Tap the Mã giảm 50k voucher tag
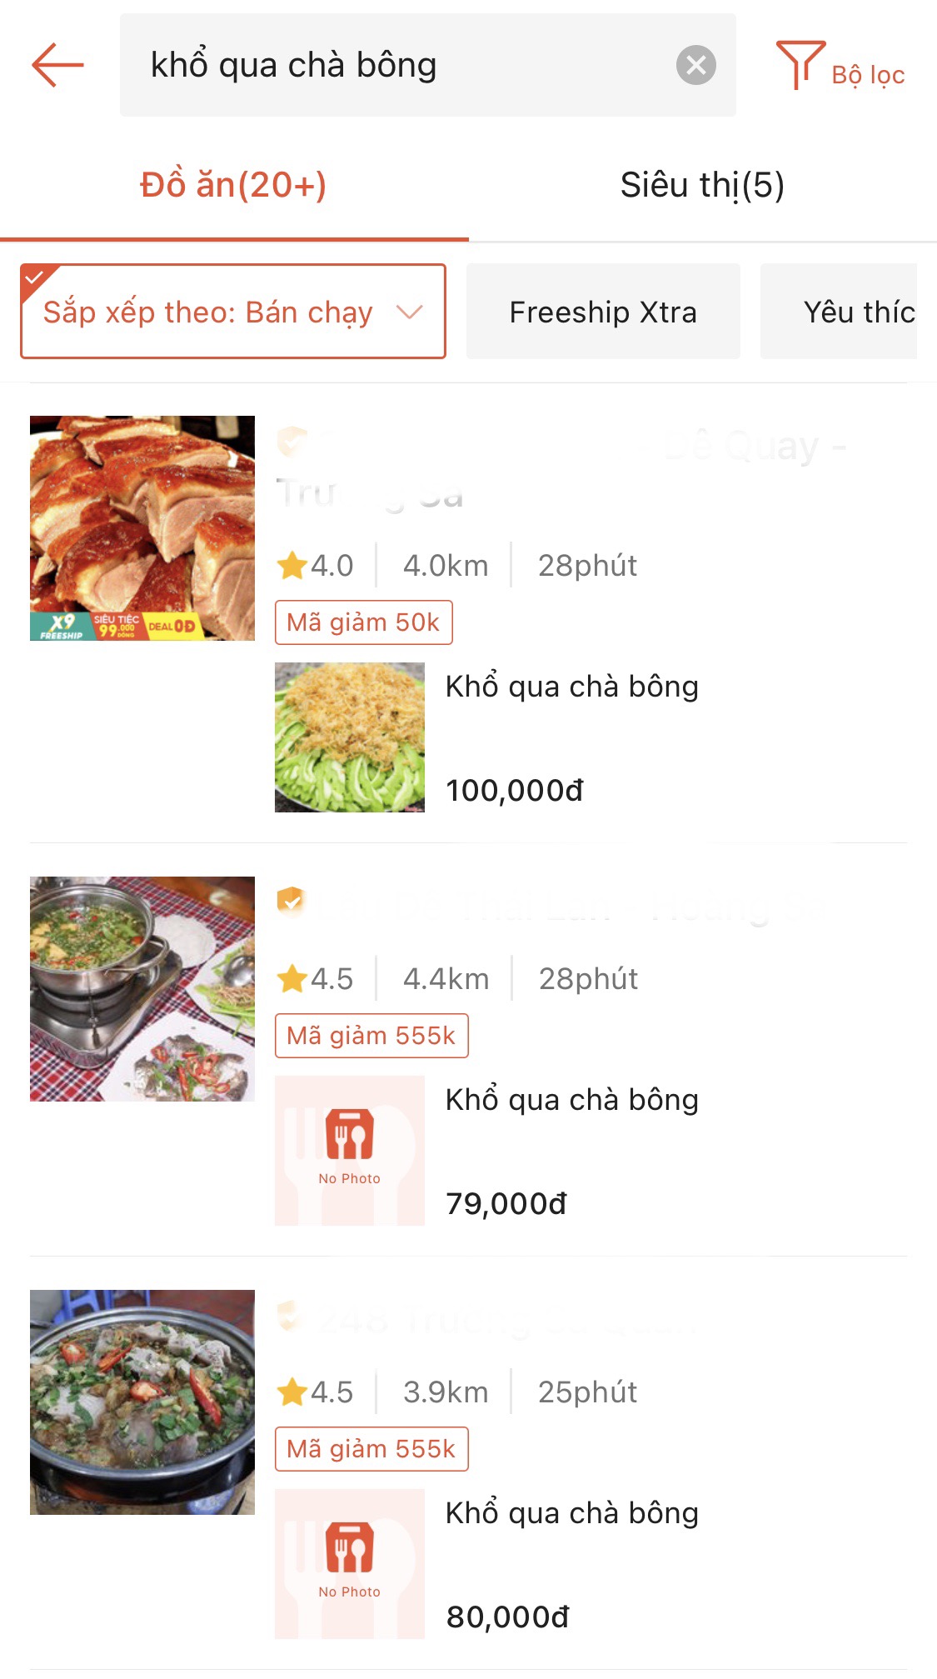Image resolution: width=937 pixels, height=1679 pixels. pos(364,622)
